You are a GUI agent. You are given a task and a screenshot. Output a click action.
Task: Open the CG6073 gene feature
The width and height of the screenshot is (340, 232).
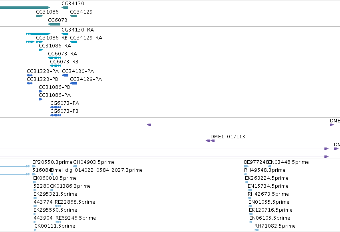click(x=54, y=24)
